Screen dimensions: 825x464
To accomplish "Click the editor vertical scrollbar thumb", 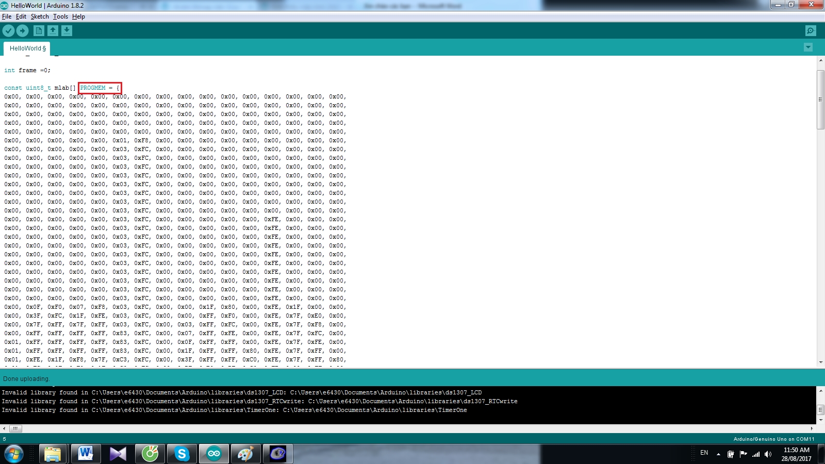I will click(820, 99).
